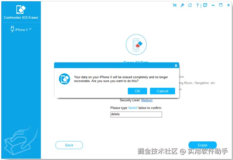Confirm erasing with OK

137,91
